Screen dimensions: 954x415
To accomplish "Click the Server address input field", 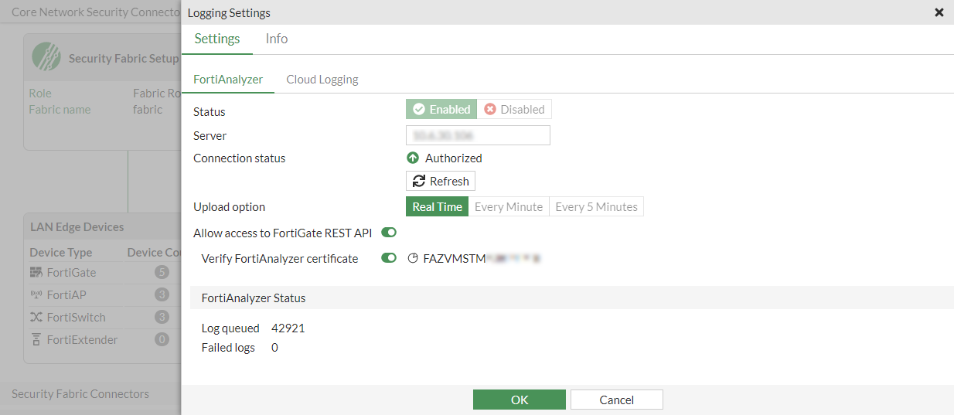I will coord(478,135).
